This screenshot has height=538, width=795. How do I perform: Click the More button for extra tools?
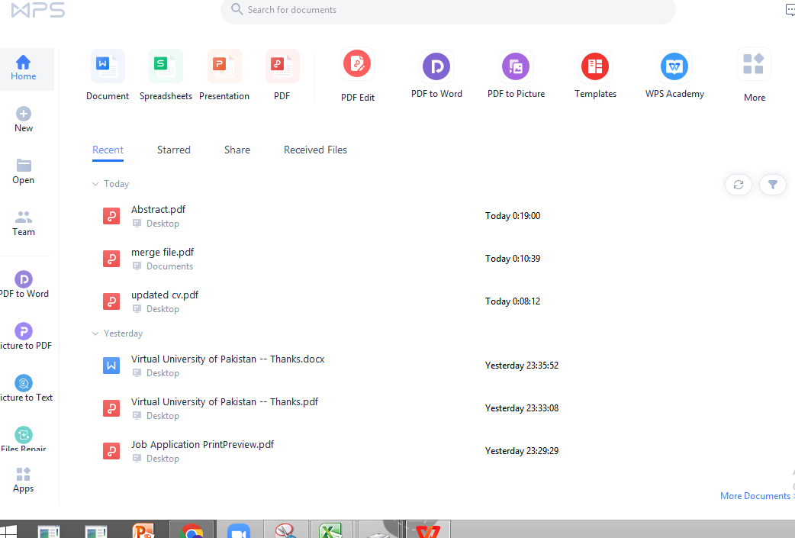click(x=754, y=74)
